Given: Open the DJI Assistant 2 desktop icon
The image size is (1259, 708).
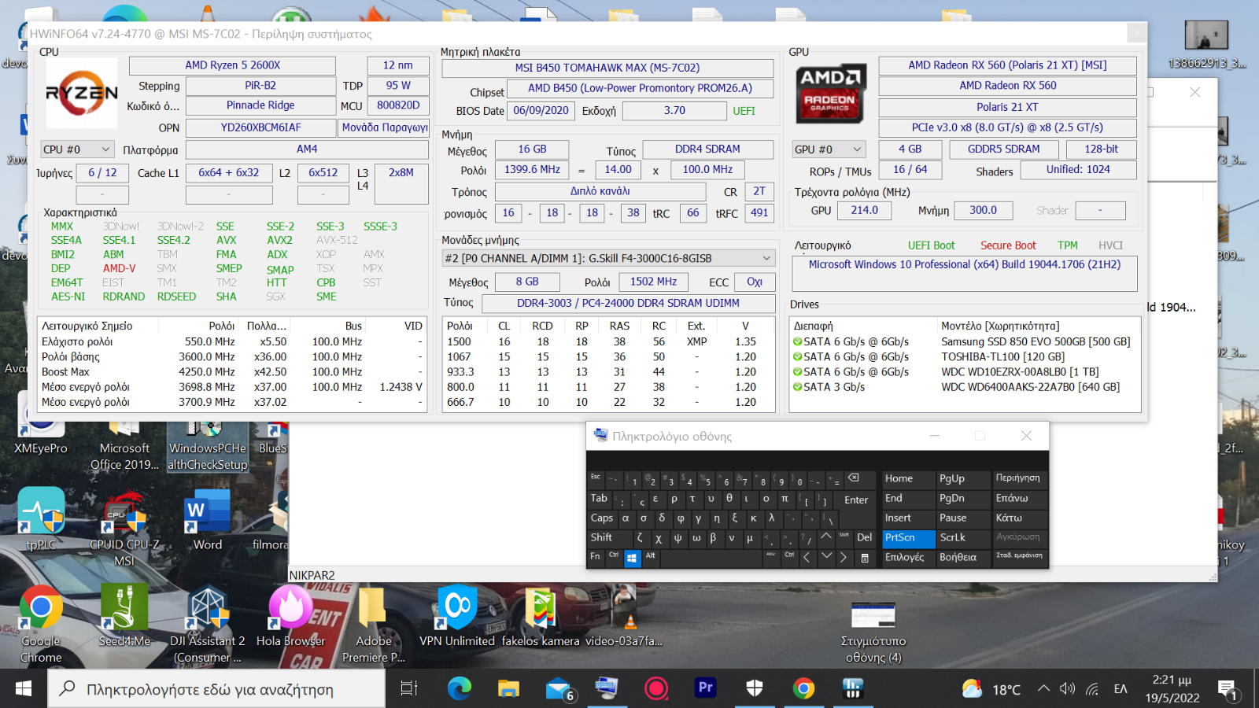Looking at the screenshot, I should [x=208, y=623].
